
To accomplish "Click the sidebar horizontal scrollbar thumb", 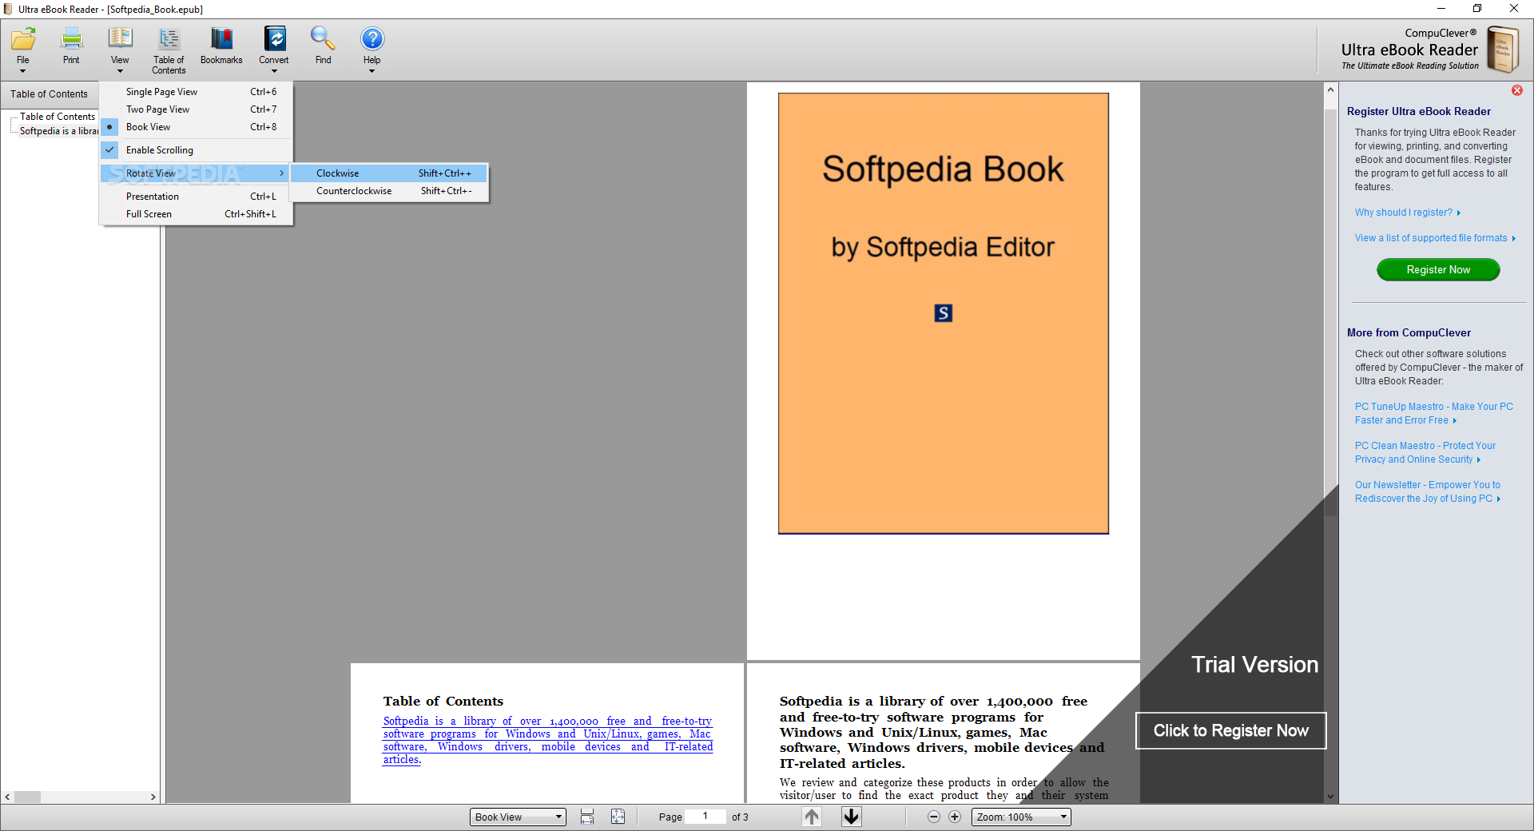I will 27,797.
